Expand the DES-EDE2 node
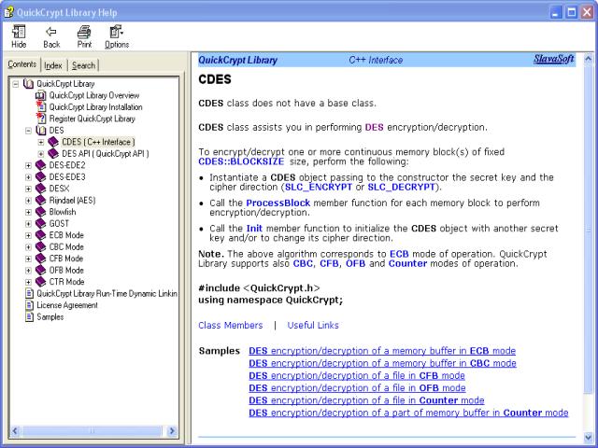The image size is (598, 448). [x=28, y=165]
